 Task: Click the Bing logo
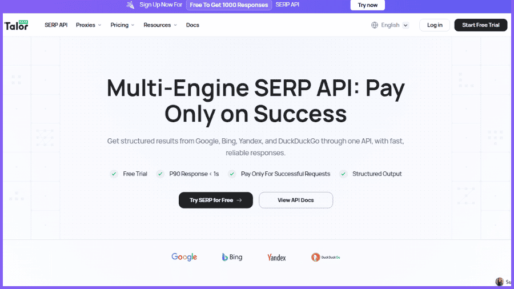click(232, 257)
